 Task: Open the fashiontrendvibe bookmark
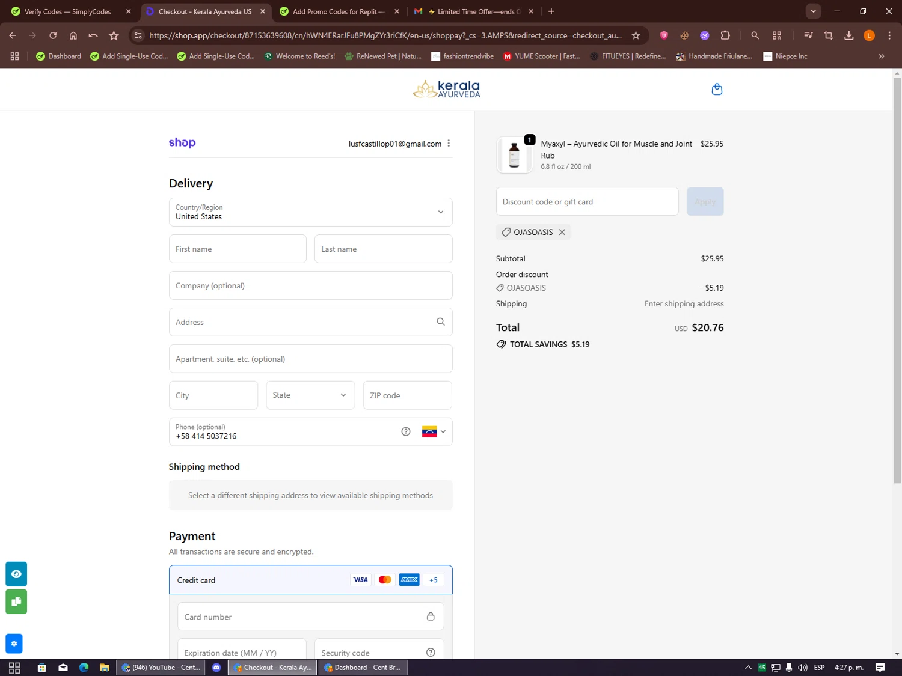coord(462,56)
